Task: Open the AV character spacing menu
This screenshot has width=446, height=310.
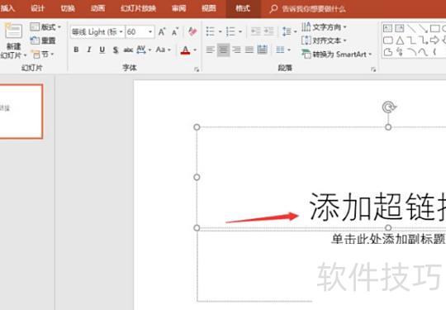Action: [x=144, y=50]
